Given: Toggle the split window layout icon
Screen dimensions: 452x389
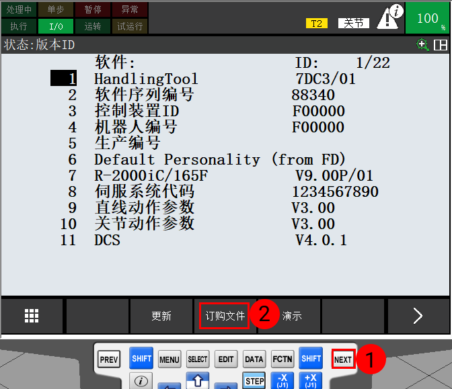Looking at the screenshot, I should tap(441, 45).
